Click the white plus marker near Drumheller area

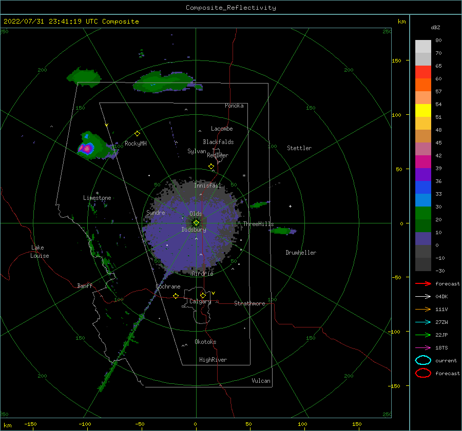290,206
